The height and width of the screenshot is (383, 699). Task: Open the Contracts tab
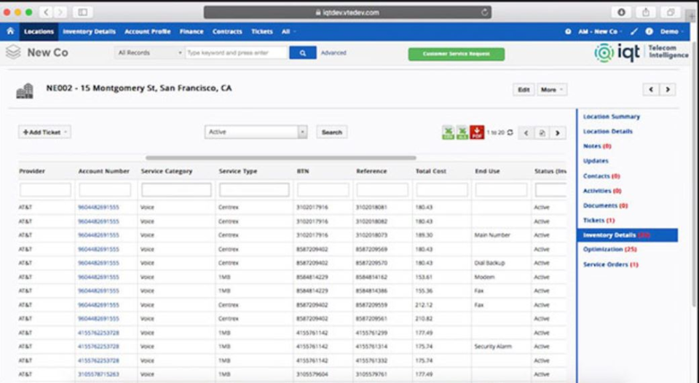pos(227,31)
